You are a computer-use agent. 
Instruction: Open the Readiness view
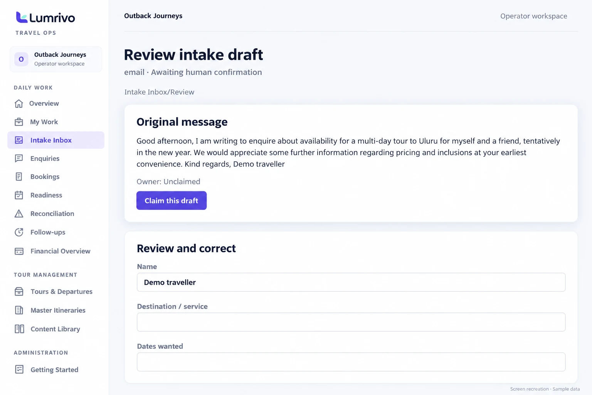pyautogui.click(x=56, y=195)
